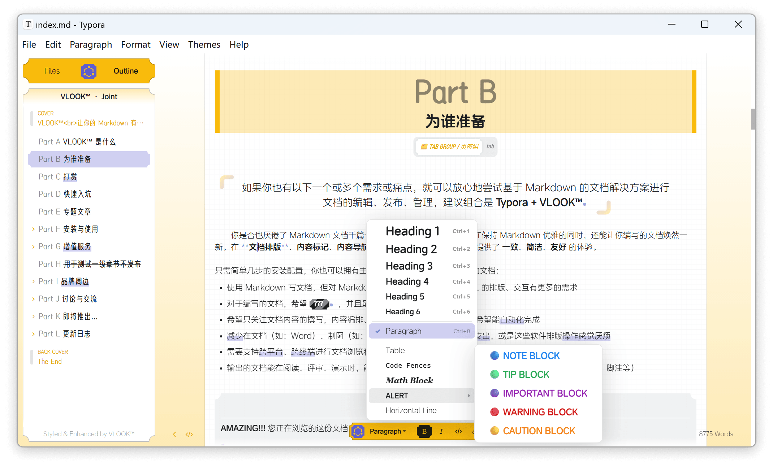This screenshot has height=467, width=773.
Task: Expand Part K 即将推出 in the outline
Action: (x=33, y=317)
